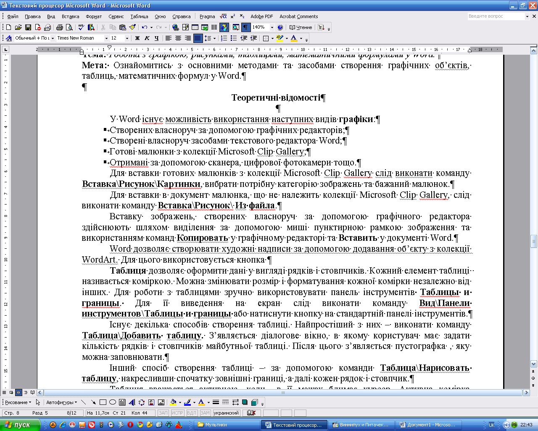Open Print Preview
The height and width of the screenshot is (431, 538).
point(69,27)
